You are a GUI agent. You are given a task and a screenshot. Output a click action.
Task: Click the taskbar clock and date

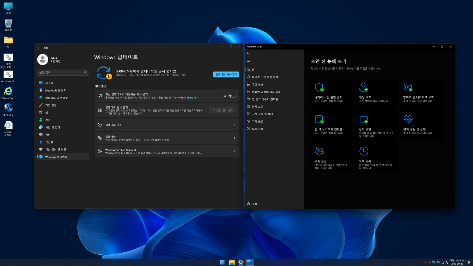pos(457,262)
